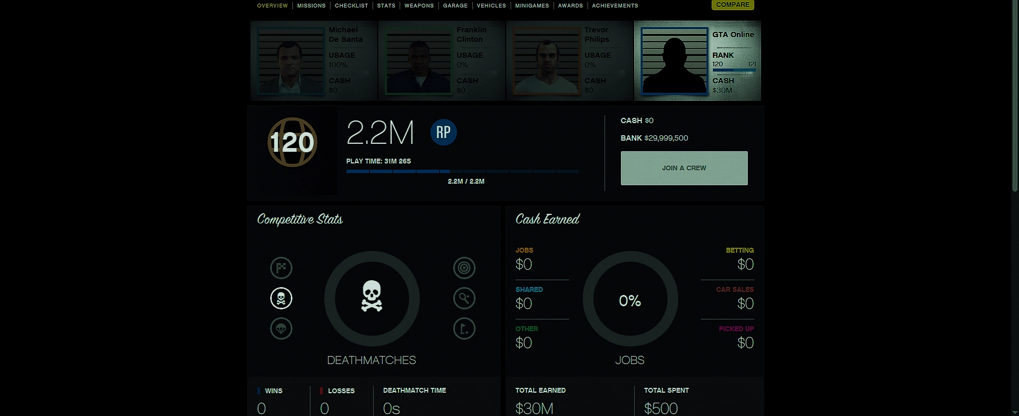The height and width of the screenshot is (416, 1019).
Task: Click the 0% Jobs donut chart
Action: coord(630,299)
